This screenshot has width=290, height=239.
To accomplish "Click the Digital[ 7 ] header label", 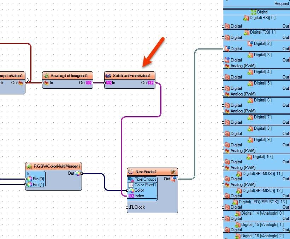I will pyautogui.click(x=263, y=117).
